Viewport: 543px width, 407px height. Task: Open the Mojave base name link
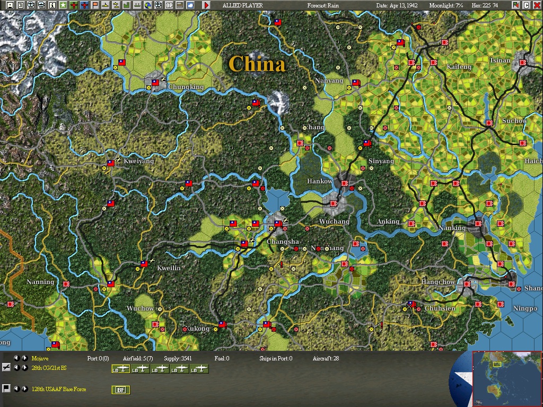40,358
